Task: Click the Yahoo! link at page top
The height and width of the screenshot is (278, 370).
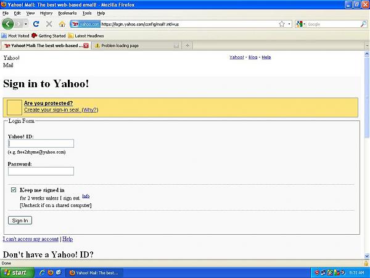Action: pos(236,57)
